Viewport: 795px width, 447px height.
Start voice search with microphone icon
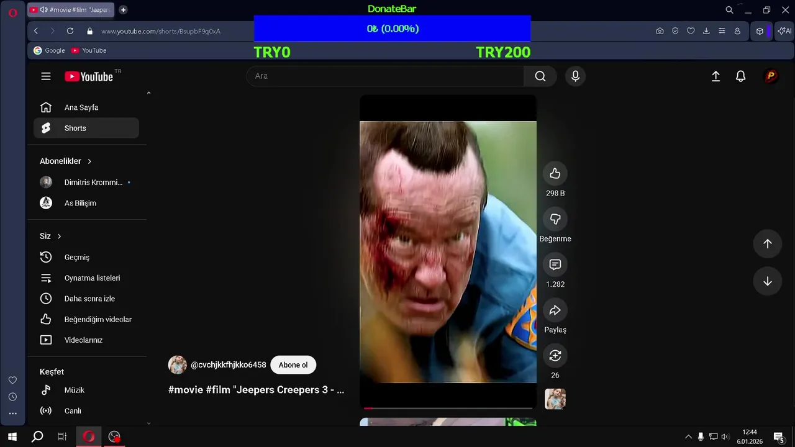click(575, 76)
